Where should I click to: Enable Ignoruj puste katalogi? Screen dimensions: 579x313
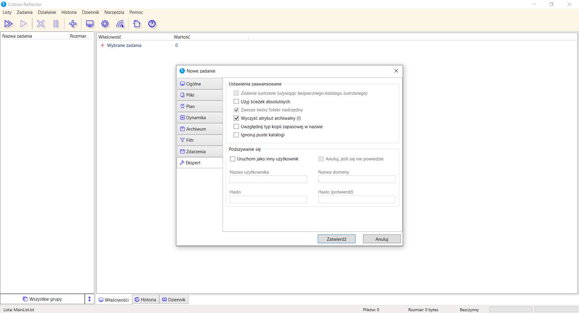click(x=236, y=135)
